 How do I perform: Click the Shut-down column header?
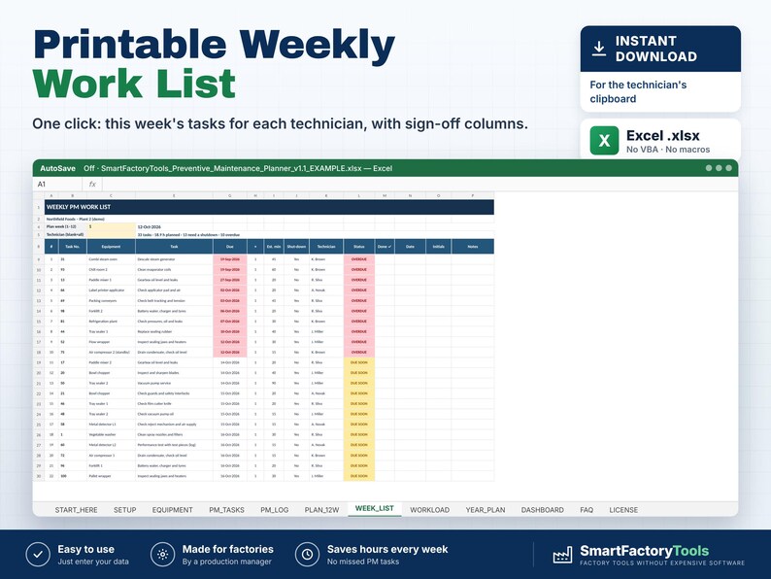tap(296, 247)
